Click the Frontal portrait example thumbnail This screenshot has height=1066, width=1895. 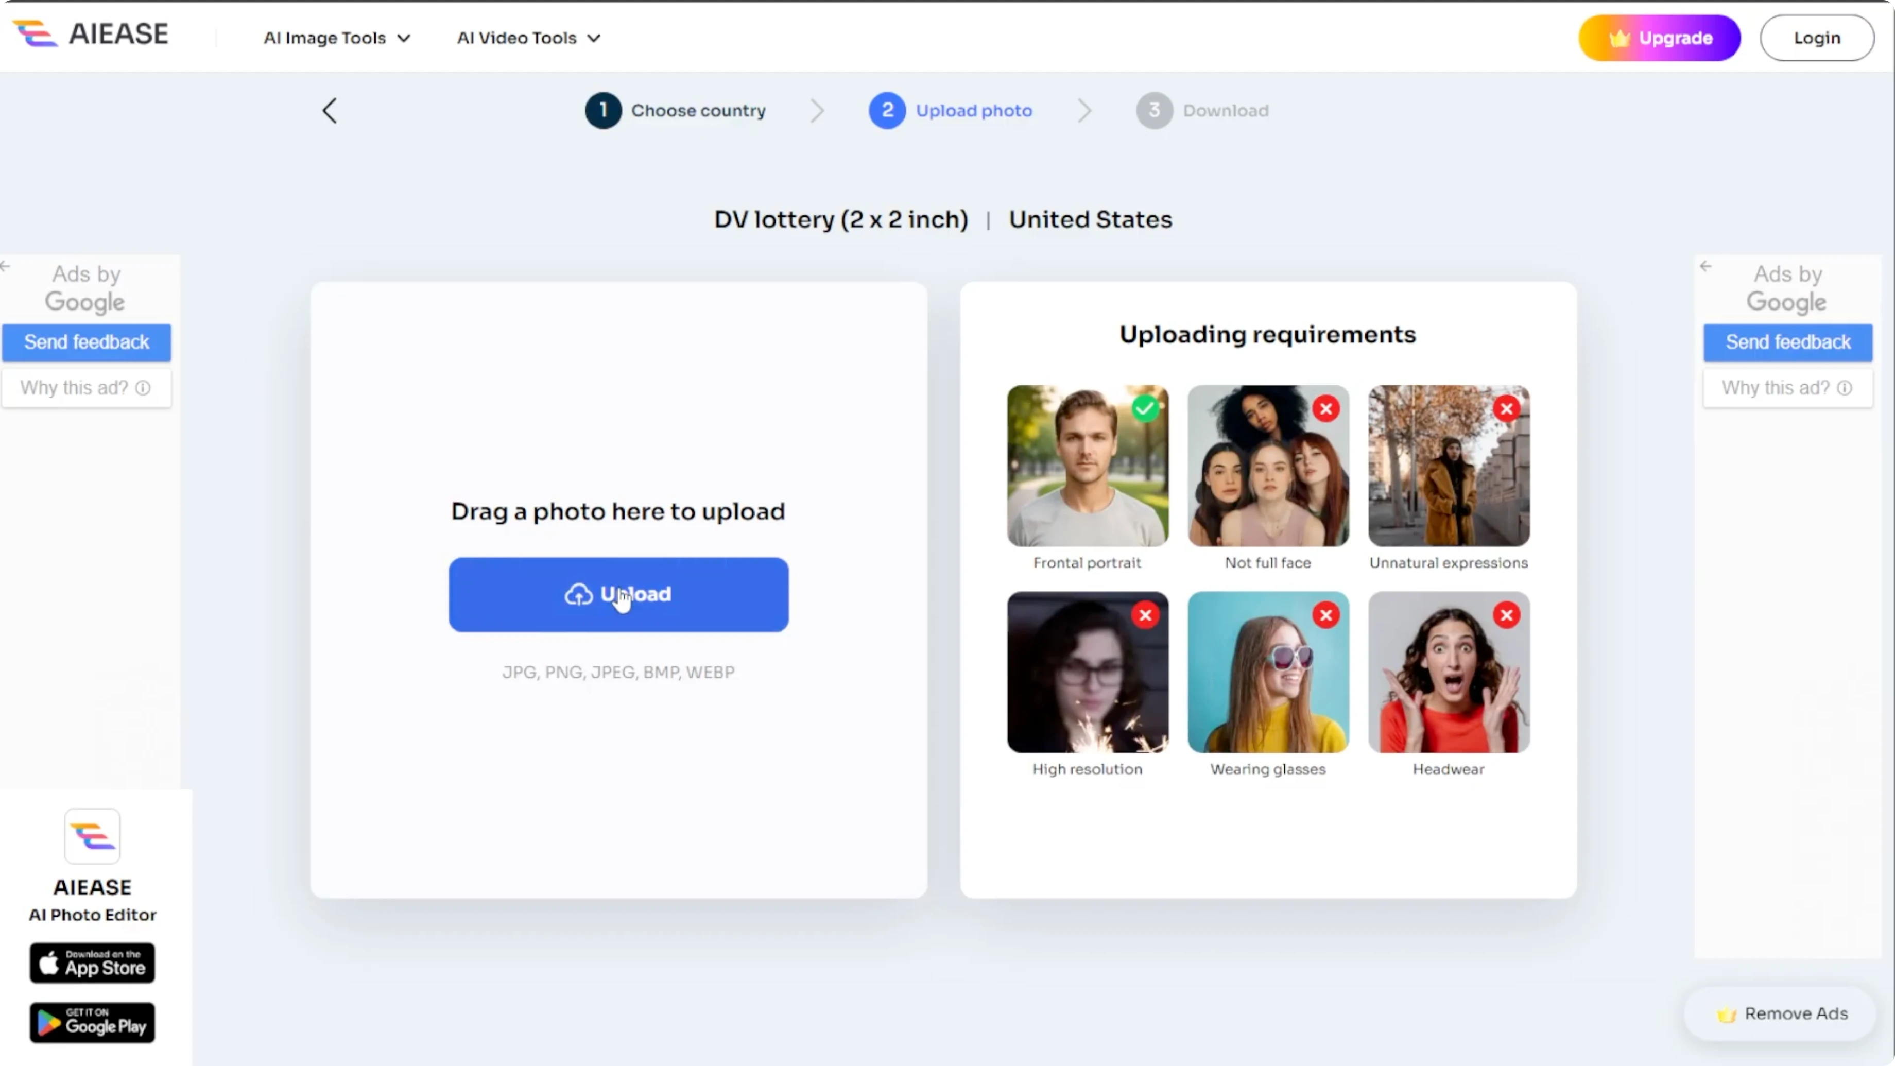point(1087,466)
